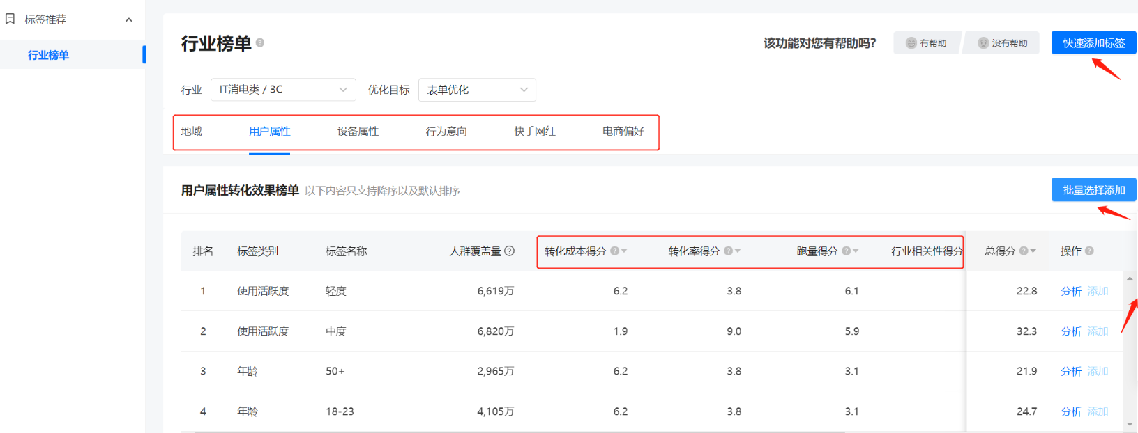Collapse the 标签推荐 sidebar section chevron
The width and height of the screenshot is (1138, 433).
[x=129, y=19]
